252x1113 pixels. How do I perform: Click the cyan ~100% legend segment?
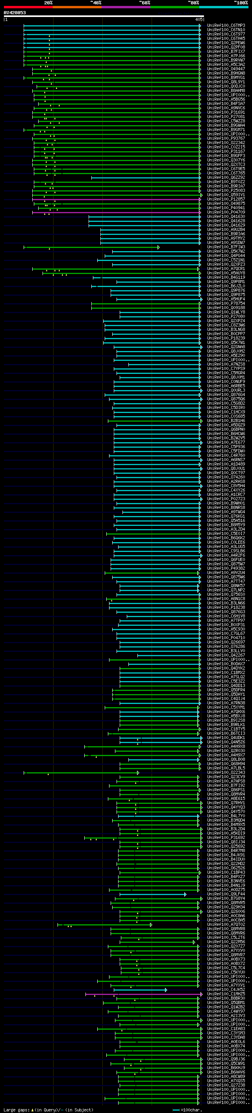point(224,7)
